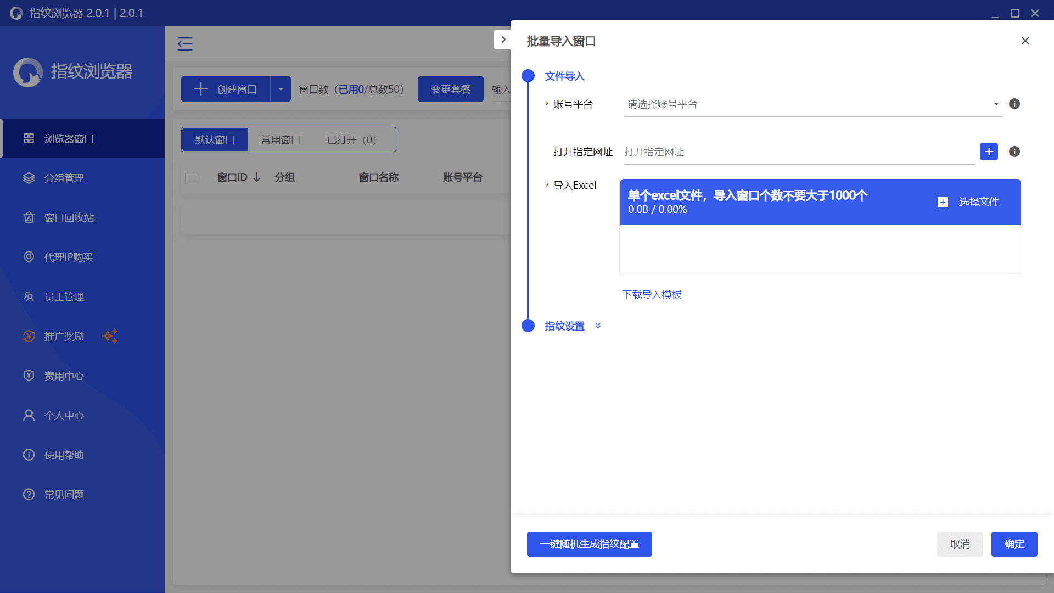
Task: Expand the create window dropdown arrow
Action: (281, 89)
